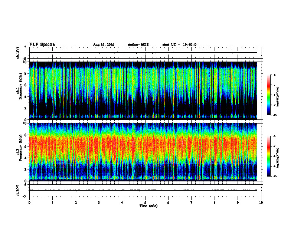Click the ch.1 frequency tick label "8"
This screenshot has height=227, width=294.
coord(26,73)
